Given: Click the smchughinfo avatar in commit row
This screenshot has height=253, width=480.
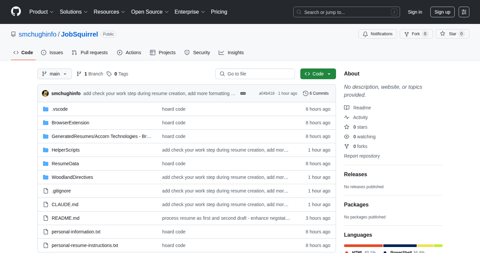Looking at the screenshot, I should (x=45, y=93).
